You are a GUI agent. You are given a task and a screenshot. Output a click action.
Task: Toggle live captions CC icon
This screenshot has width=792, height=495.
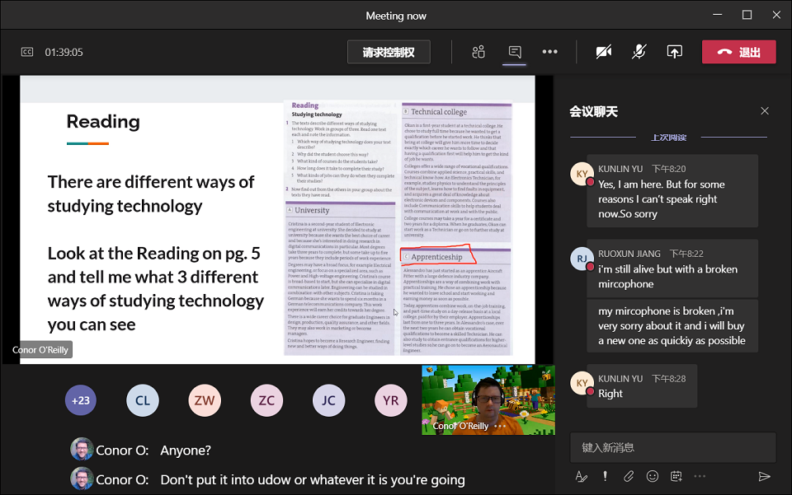coord(27,52)
